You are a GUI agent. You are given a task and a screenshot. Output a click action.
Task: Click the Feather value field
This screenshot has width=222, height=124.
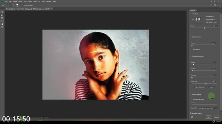coord(214,69)
